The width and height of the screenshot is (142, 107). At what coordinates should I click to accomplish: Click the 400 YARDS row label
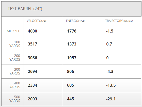point(15,85)
